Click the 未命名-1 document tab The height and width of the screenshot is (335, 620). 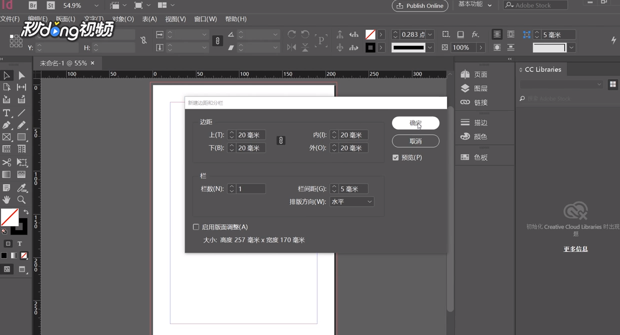(x=55, y=63)
